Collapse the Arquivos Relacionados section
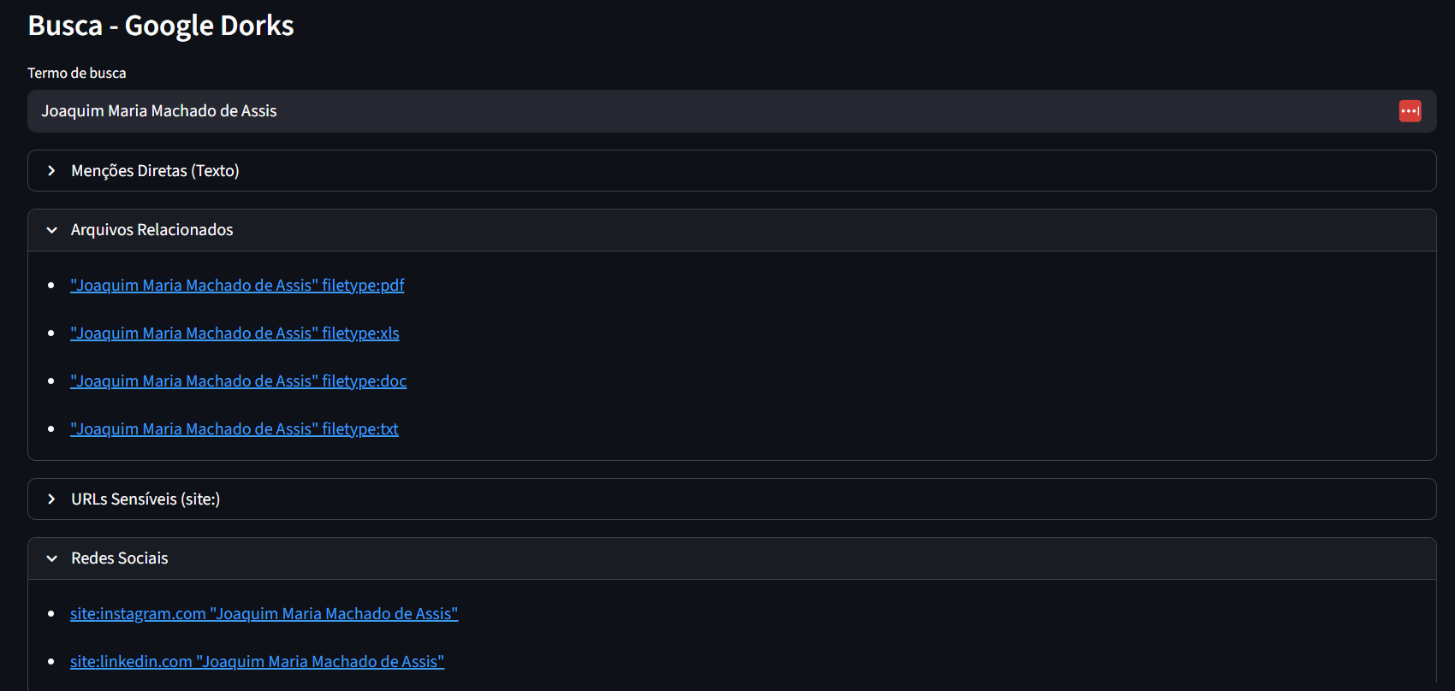Image resolution: width=1455 pixels, height=691 pixels. point(151,230)
